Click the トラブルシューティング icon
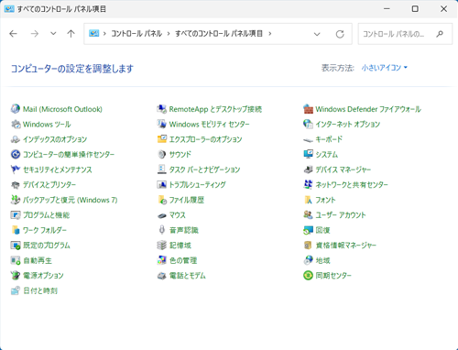458x350 pixels. [161, 185]
